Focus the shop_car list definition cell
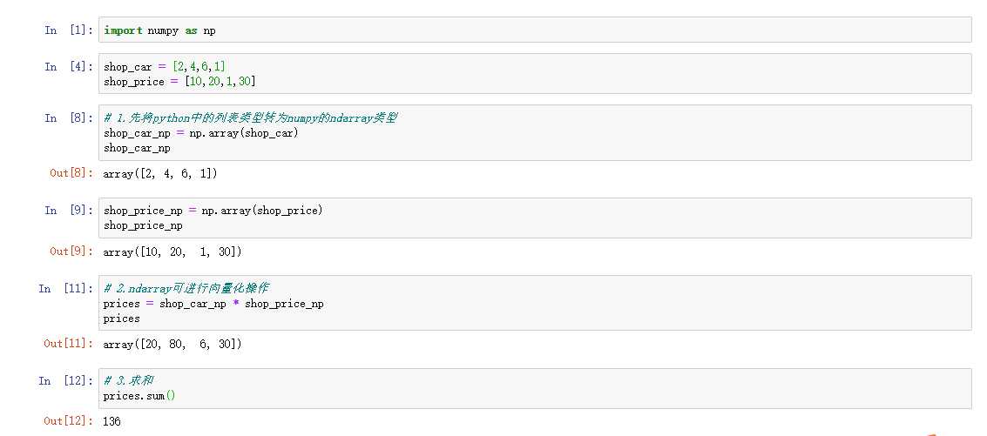This screenshot has width=987, height=436. pos(535,74)
